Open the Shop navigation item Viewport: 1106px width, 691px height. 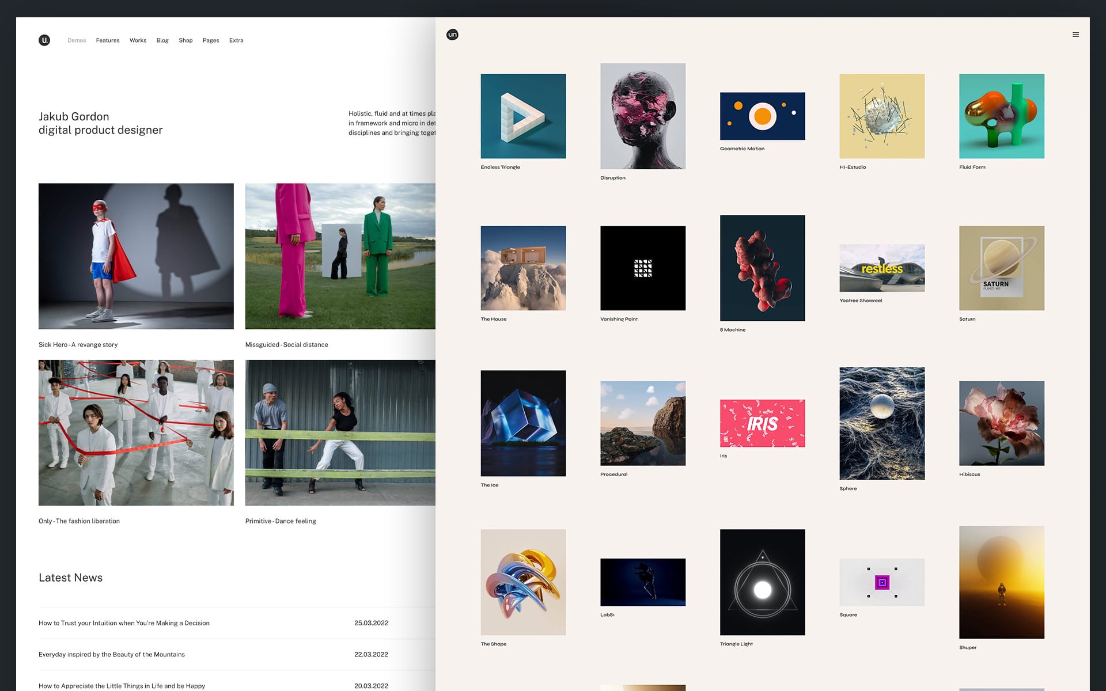185,40
